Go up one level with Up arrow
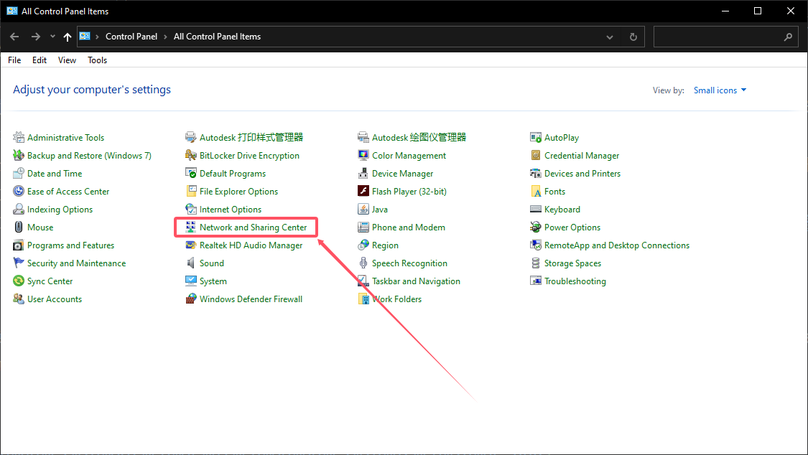Screen dimensions: 808x455 pos(68,37)
